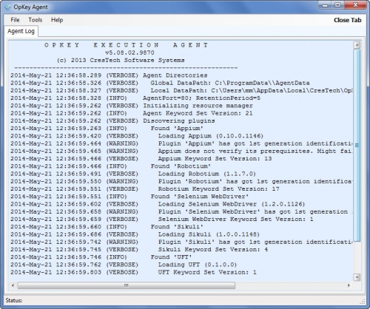Screen dimensions: 370x309
Task: Close the OpKey Agent window
Action: click(x=355, y=5)
